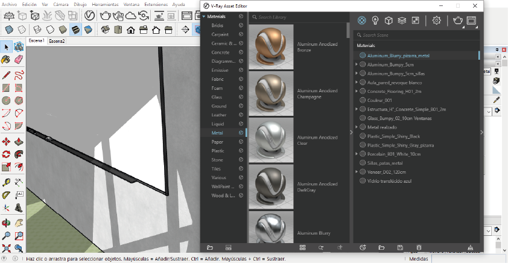Switch to the Escena2 scene tab
Image resolution: width=508 pixels, height=263 pixels.
click(x=57, y=41)
